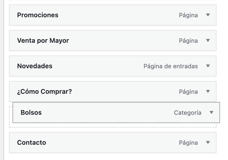Select the Promociones menu item title
This screenshot has height=160, width=228.
(38, 15)
